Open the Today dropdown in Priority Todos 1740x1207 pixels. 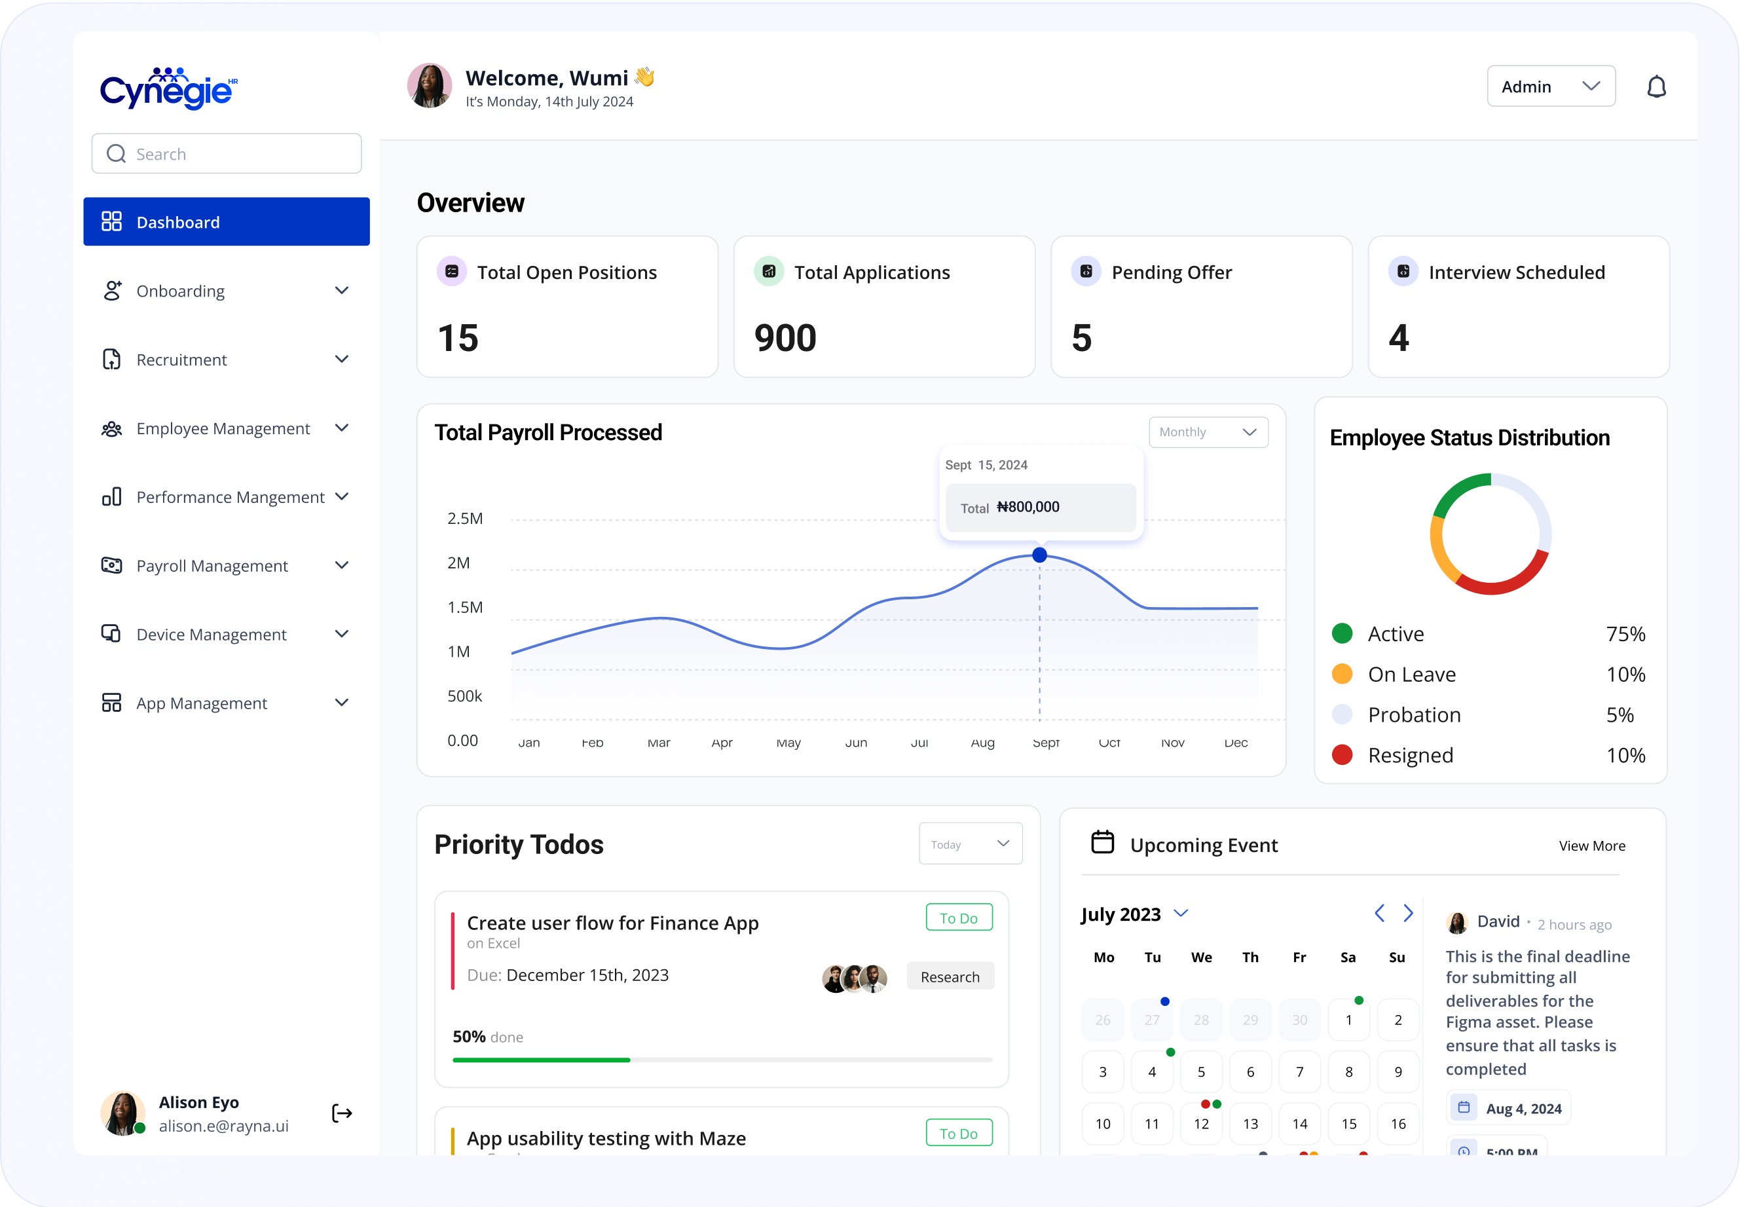pyautogui.click(x=970, y=844)
